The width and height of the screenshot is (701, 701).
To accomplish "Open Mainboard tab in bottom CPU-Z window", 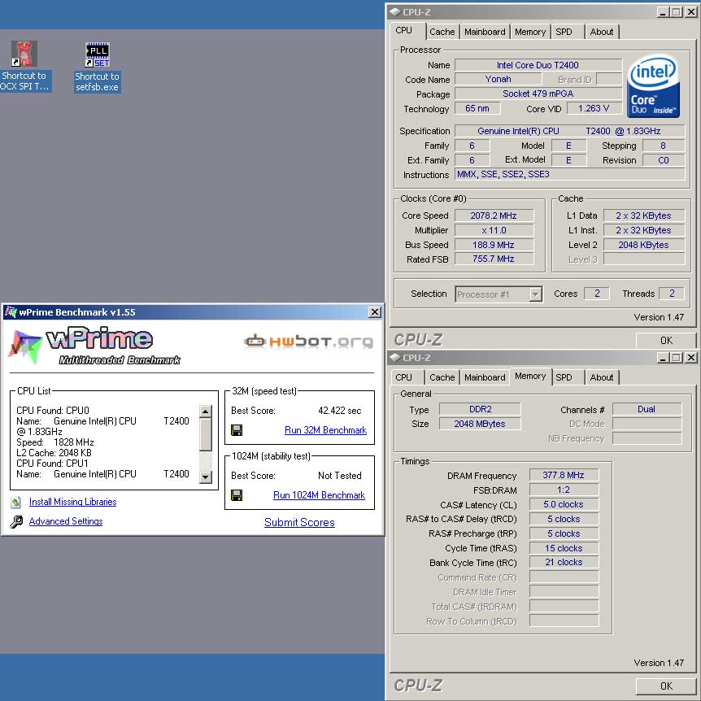I will (485, 377).
